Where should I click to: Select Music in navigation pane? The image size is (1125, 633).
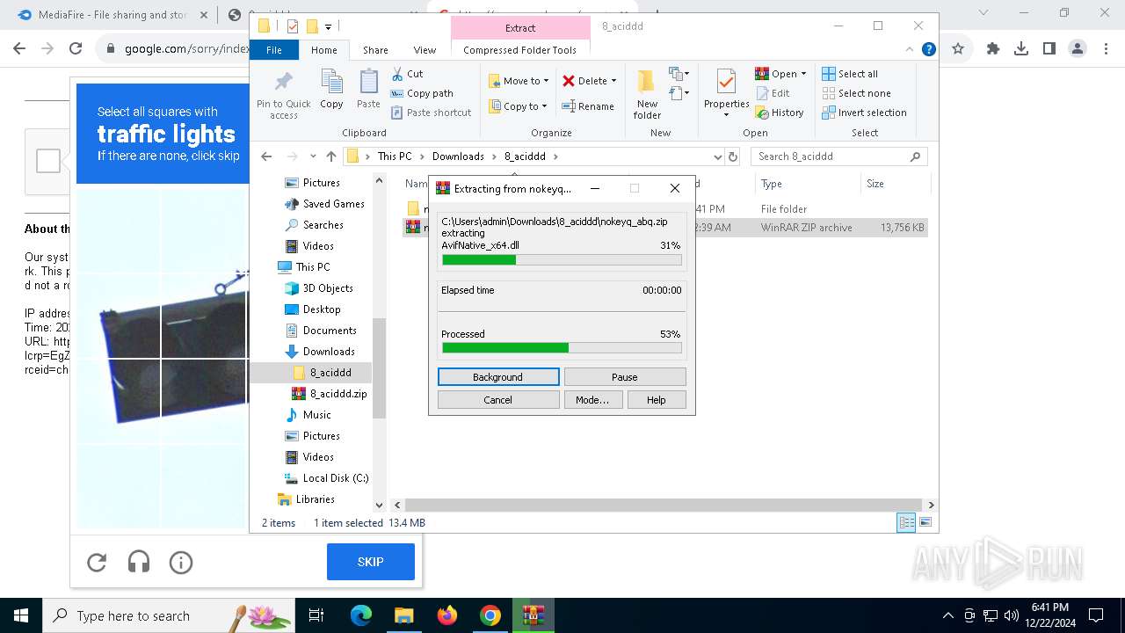click(317, 415)
